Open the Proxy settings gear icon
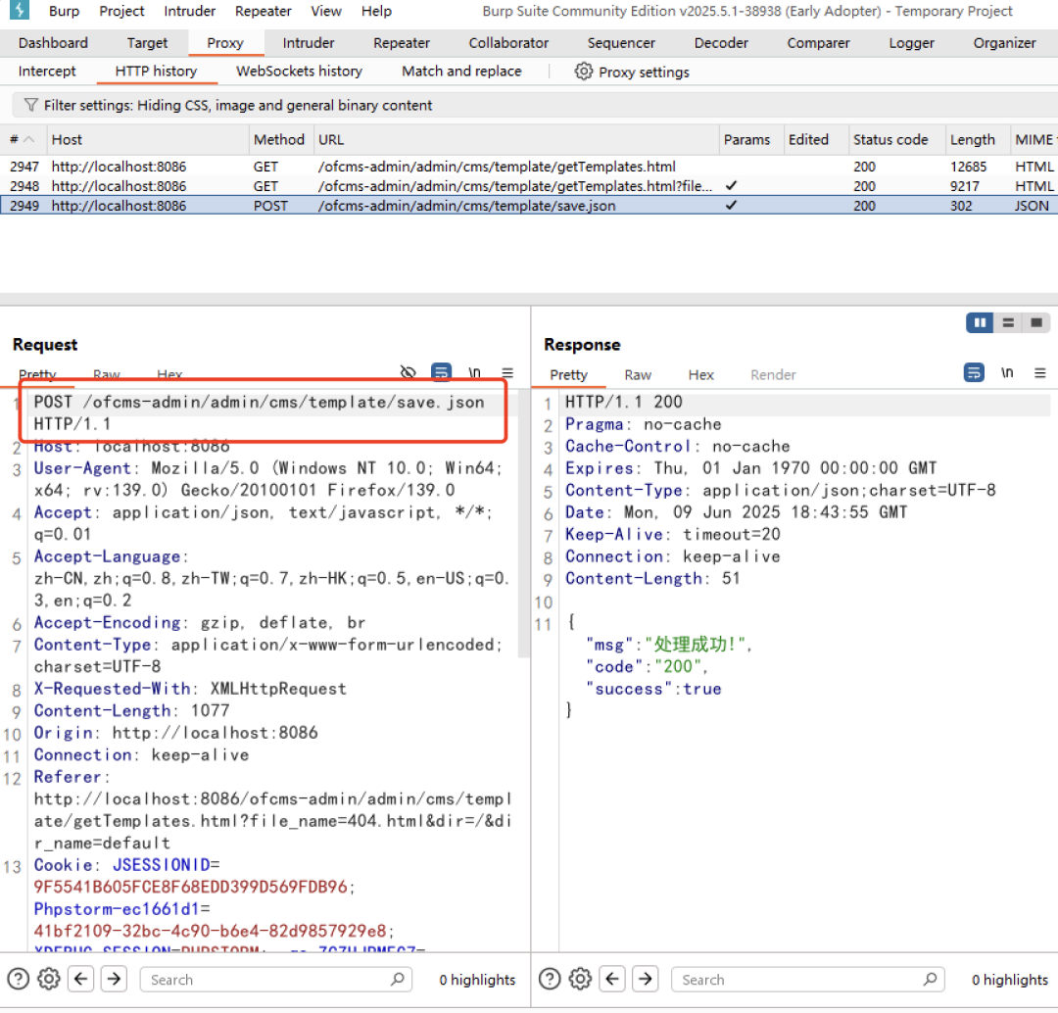1058x1013 pixels. pyautogui.click(x=584, y=72)
